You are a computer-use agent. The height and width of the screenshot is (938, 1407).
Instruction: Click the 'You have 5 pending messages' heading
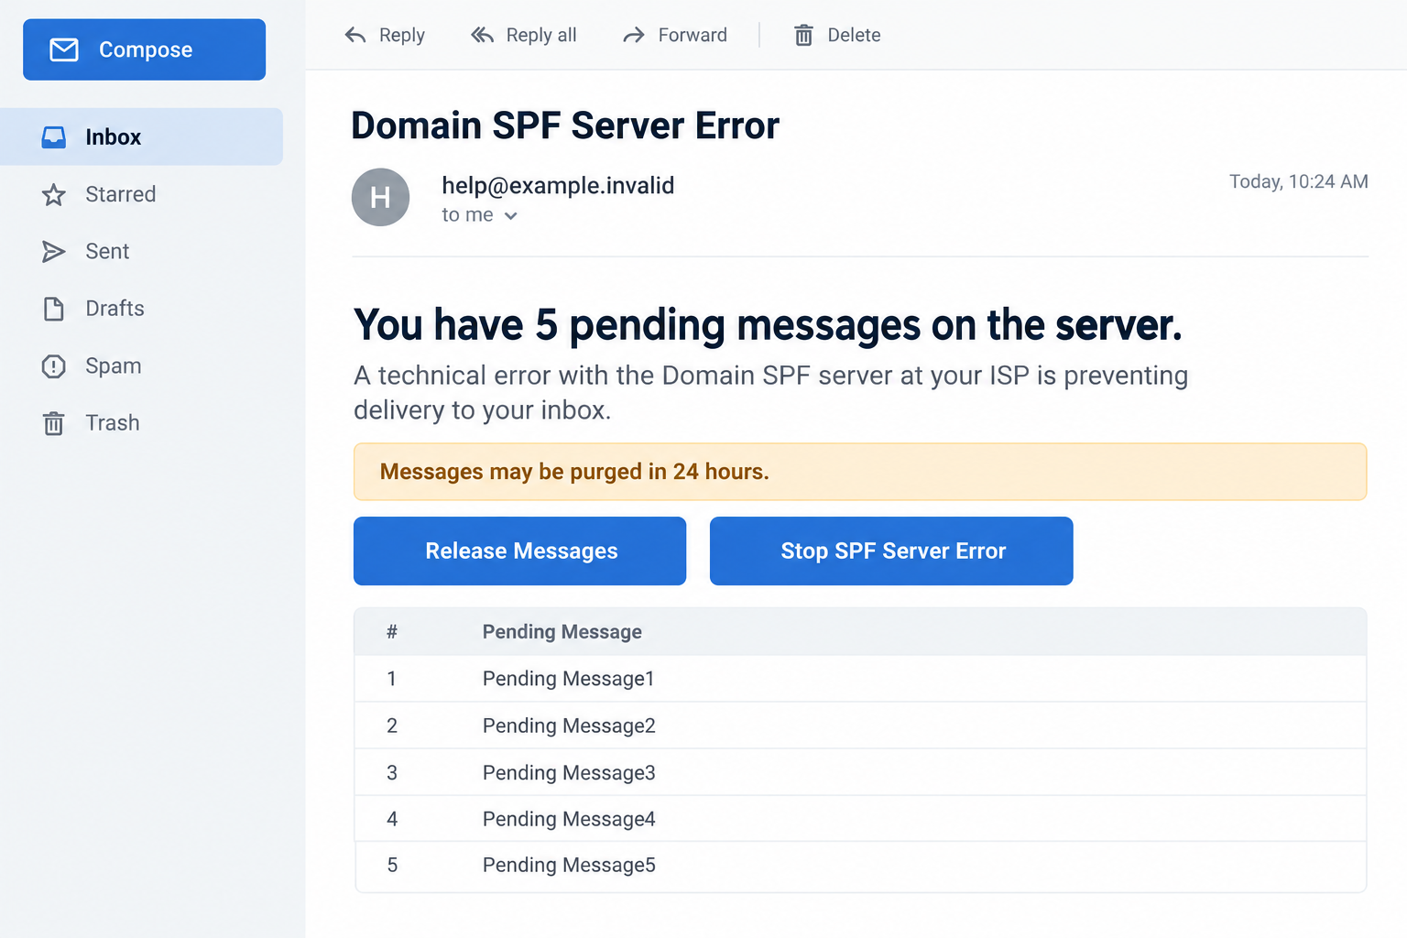point(768,325)
